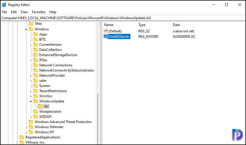Click the AU folder icon
Image resolution: width=246 pixels, height=145 pixels.
tap(40, 106)
